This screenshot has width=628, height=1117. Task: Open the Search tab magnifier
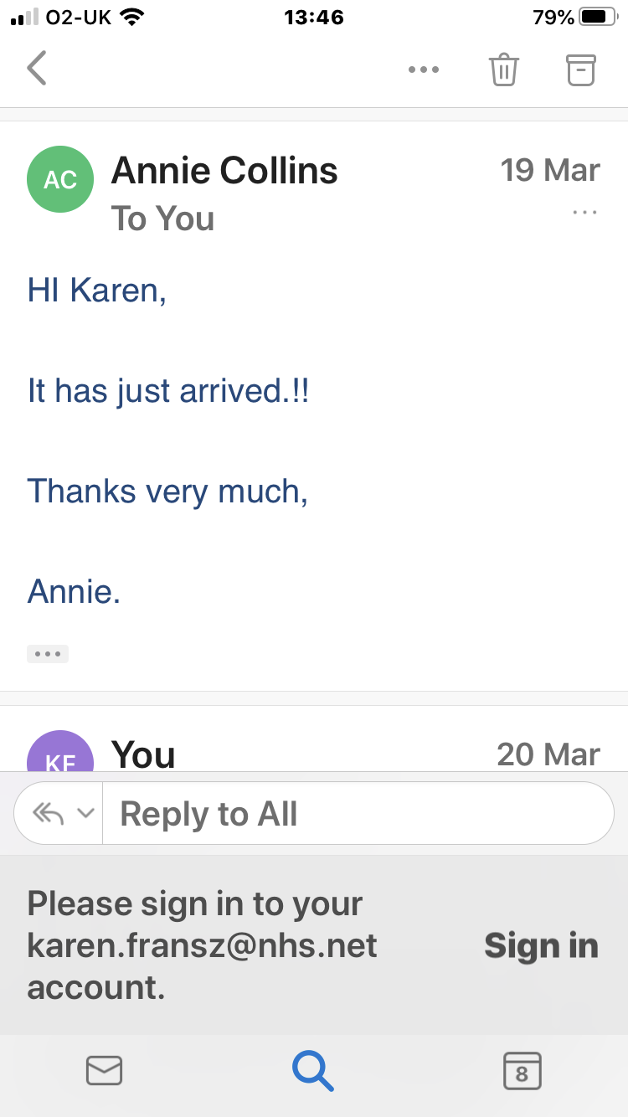(x=313, y=1070)
